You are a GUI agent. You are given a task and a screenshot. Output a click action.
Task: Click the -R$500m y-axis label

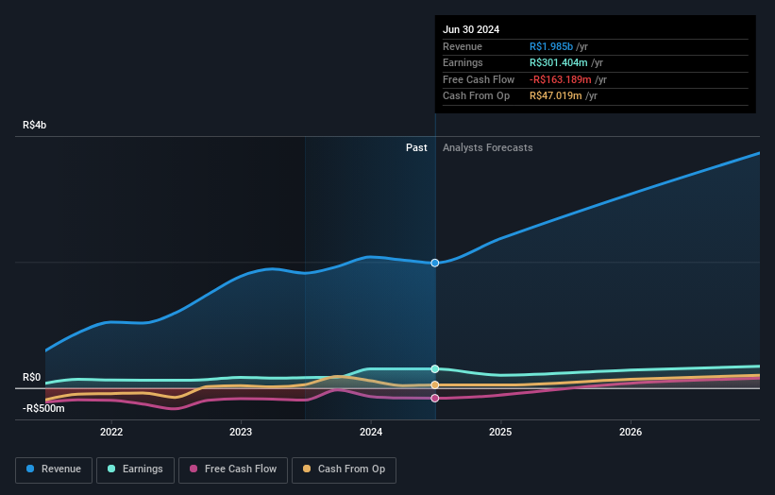(x=43, y=408)
